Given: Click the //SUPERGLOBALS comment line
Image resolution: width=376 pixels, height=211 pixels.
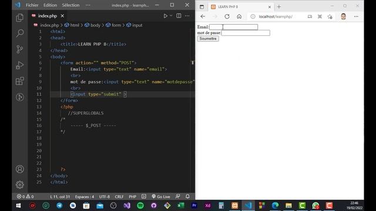Looking at the screenshot, I should 86,113.
